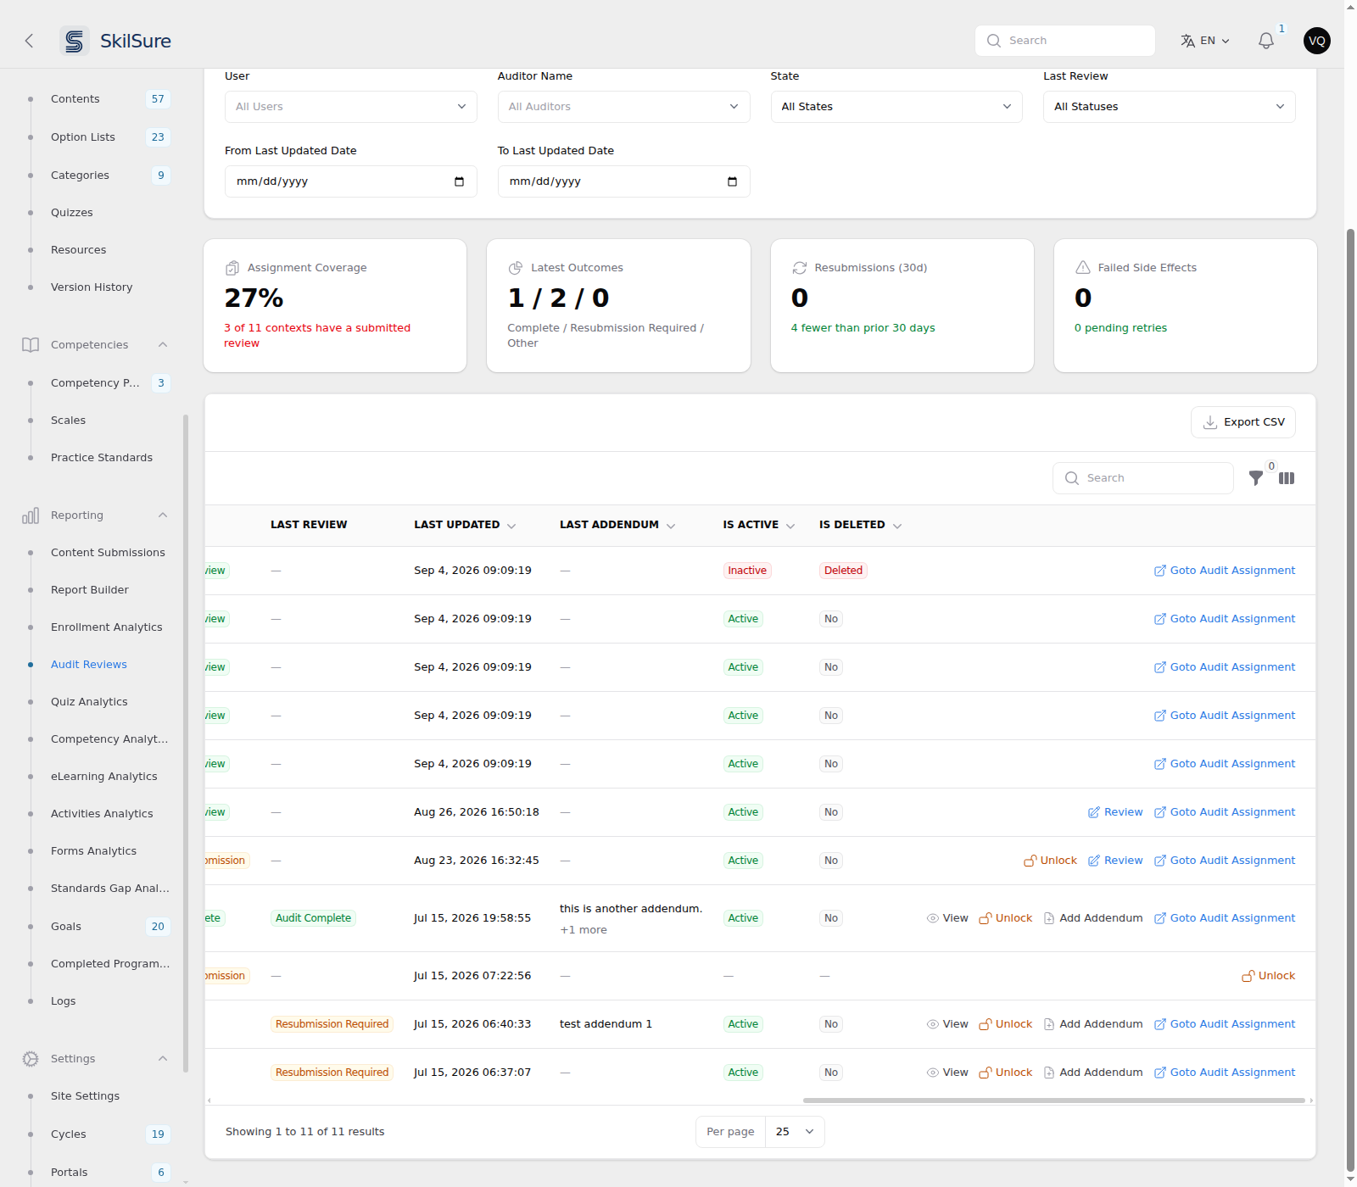Click Goto Audit Assignment on the Inactive row
Viewport: 1357px width, 1187px height.
[1225, 571]
